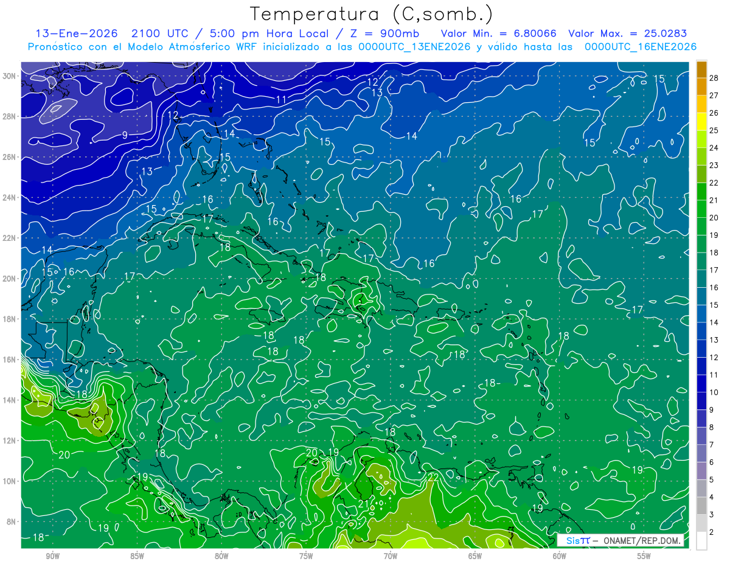Click the latitude label '12N'
Viewport: 730px width, 564px height.
click(9, 440)
